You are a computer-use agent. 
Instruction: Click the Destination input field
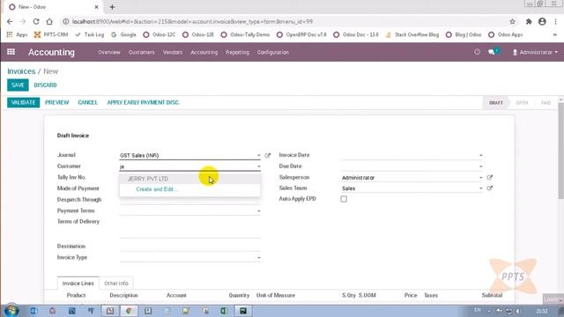click(190, 247)
